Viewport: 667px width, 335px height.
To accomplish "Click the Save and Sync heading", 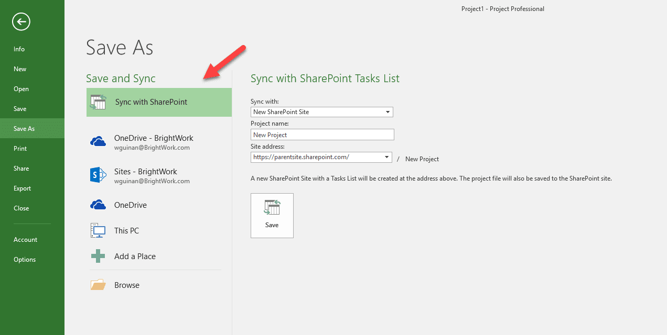I will point(121,79).
